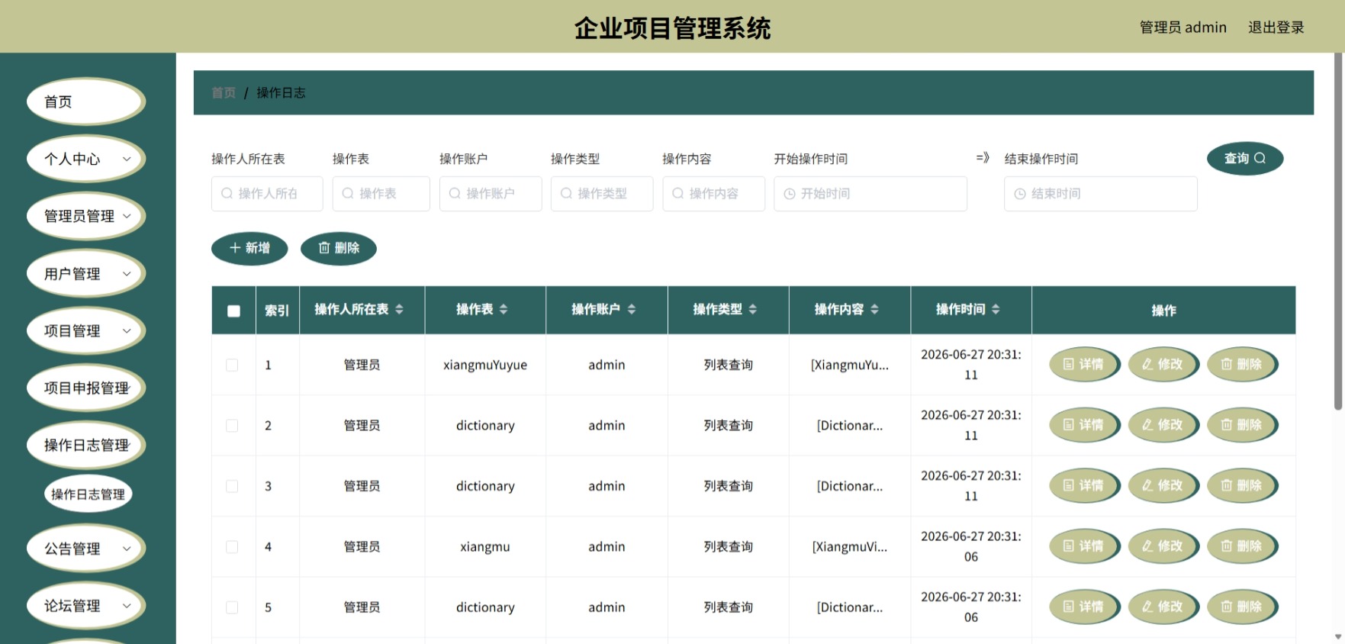Check the checkbox for row 3

232,486
